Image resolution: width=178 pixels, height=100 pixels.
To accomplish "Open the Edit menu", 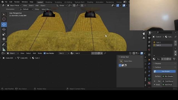I will click(x=11, y=2).
